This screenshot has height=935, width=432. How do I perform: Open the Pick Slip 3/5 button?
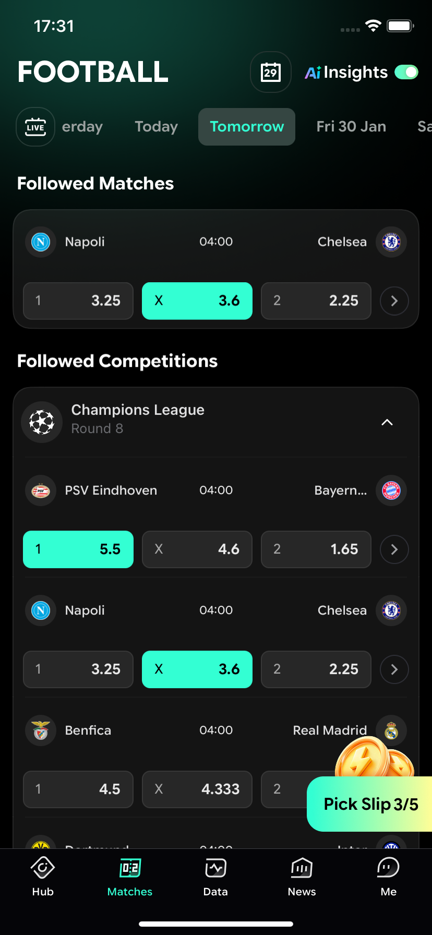point(370,804)
